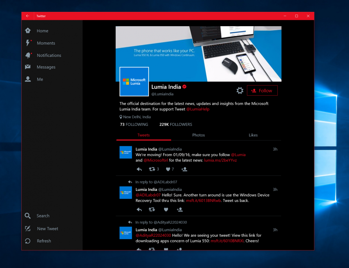Click the "Lumia India" profile name heading
349x268 pixels.
[166, 87]
